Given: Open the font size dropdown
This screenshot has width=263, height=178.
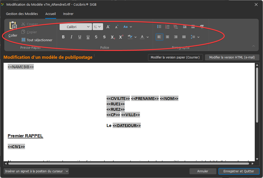Looking at the screenshot, I should coord(100,27).
